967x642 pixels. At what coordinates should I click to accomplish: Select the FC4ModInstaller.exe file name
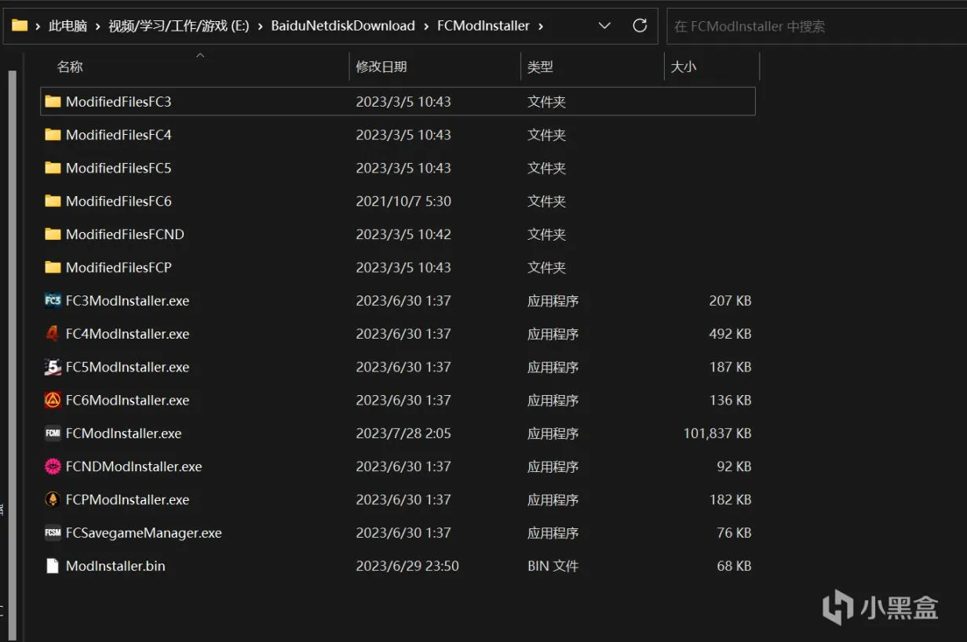click(127, 333)
